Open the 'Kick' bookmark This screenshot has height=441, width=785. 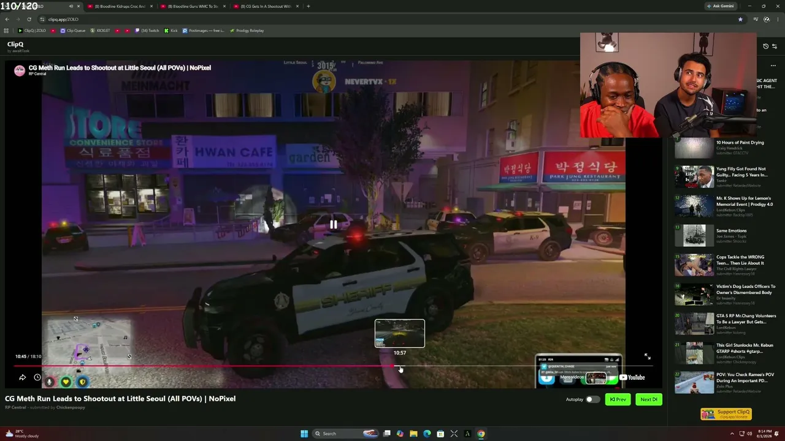click(x=170, y=31)
